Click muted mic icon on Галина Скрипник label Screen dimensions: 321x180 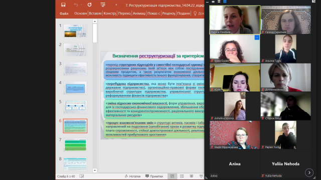pyautogui.click(x=263, y=32)
